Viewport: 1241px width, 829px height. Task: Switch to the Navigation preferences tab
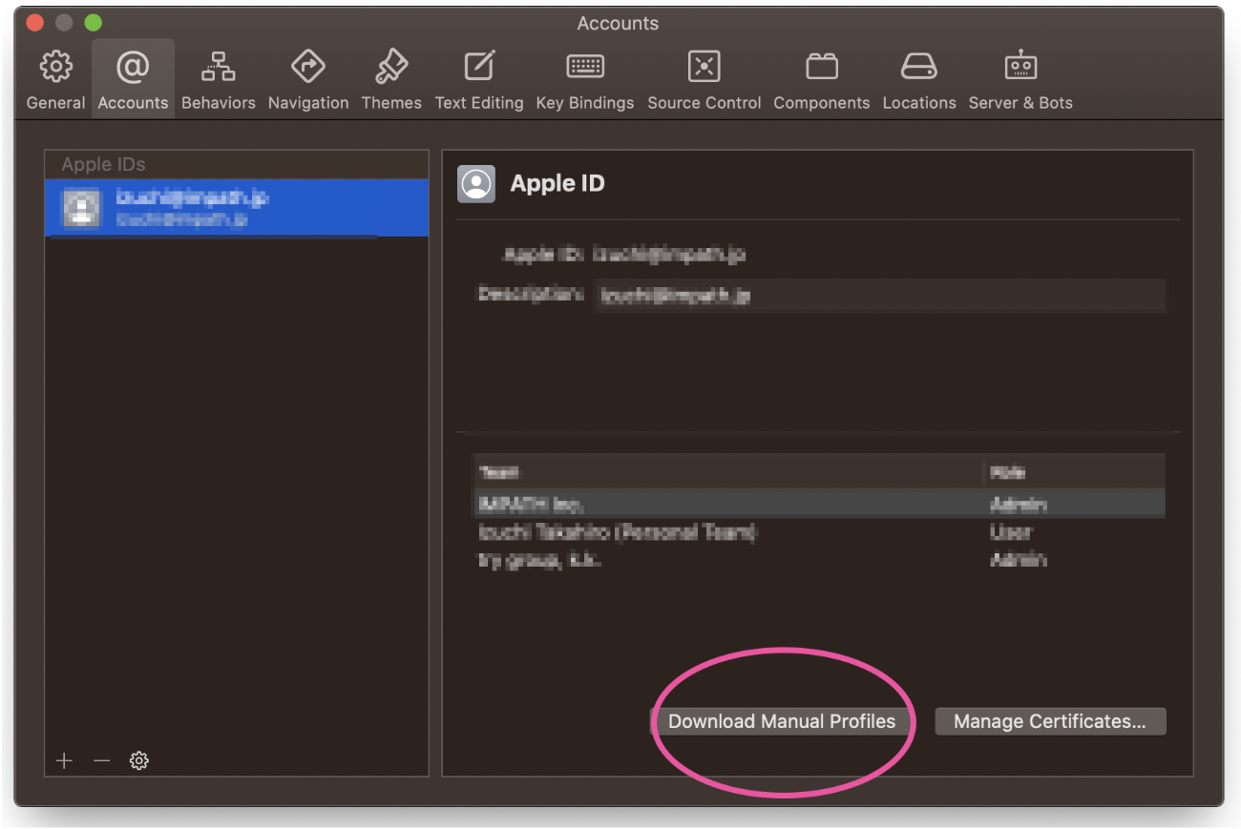click(308, 80)
